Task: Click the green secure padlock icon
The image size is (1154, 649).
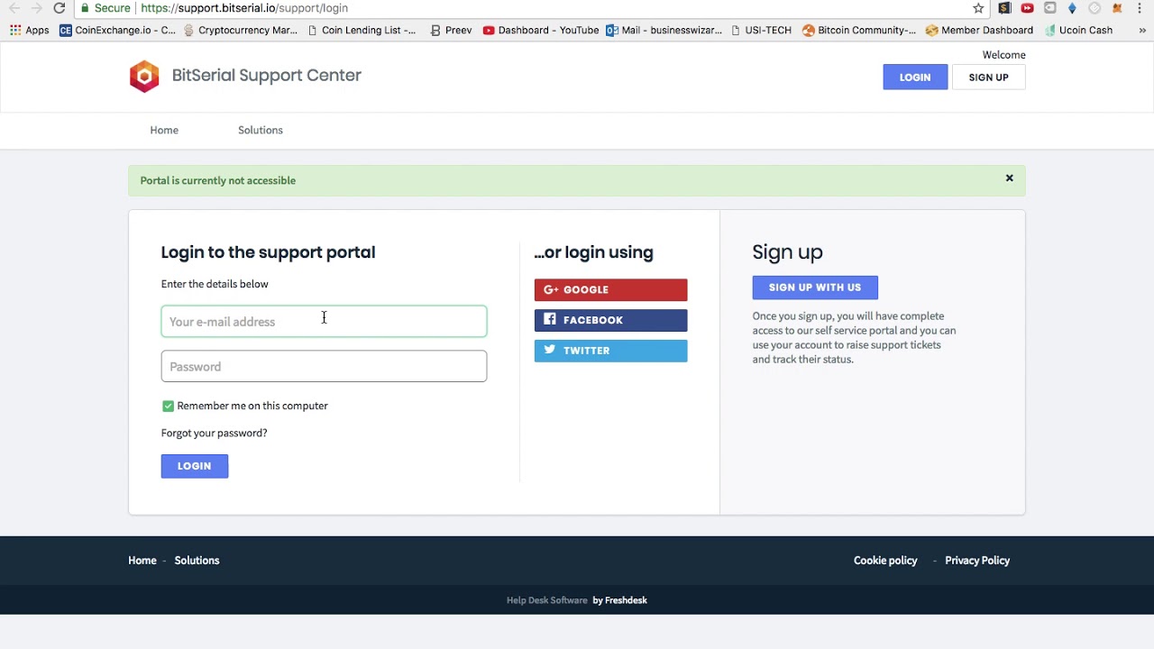Action: tap(84, 8)
